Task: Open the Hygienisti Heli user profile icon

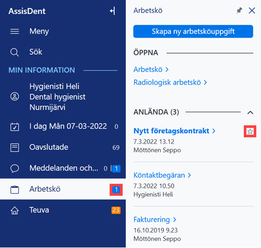Action: (x=15, y=97)
